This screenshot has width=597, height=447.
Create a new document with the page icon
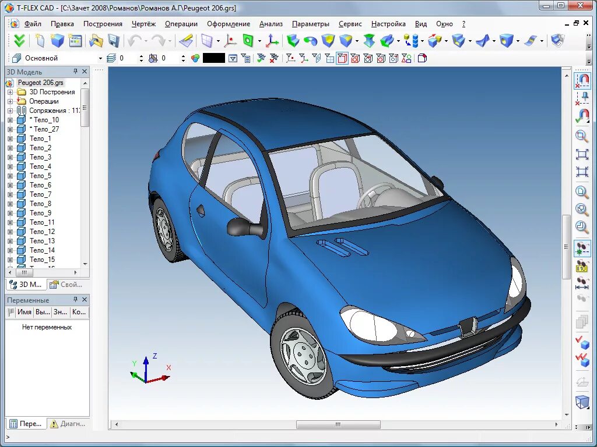(x=39, y=40)
